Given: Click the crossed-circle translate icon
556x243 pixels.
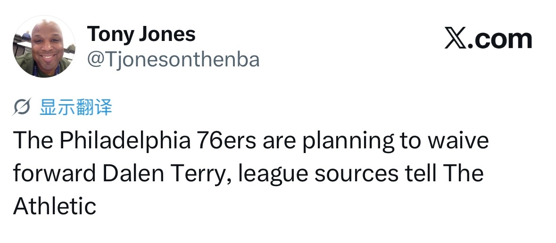Looking at the screenshot, I should tap(22, 106).
